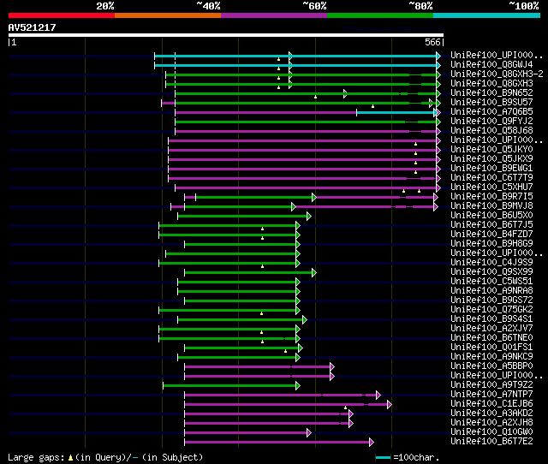
Task: Select hit UniRef100_Q8GWJ4
Action: (x=491, y=65)
